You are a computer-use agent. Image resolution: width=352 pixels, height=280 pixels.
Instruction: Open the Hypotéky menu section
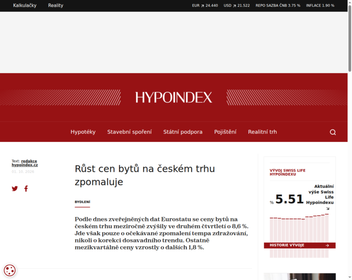pos(83,132)
